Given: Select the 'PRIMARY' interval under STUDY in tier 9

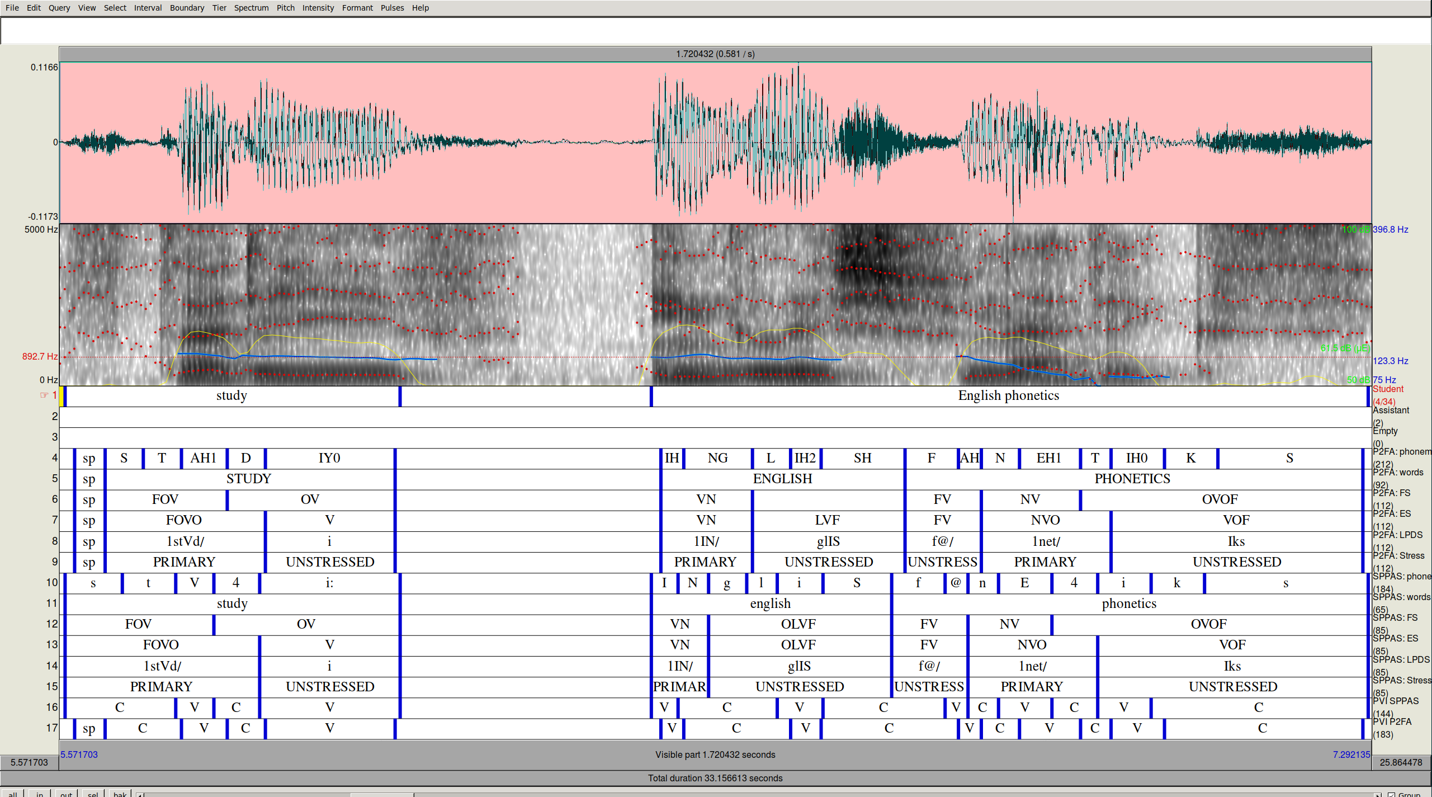Looking at the screenshot, I should pyautogui.click(x=185, y=562).
